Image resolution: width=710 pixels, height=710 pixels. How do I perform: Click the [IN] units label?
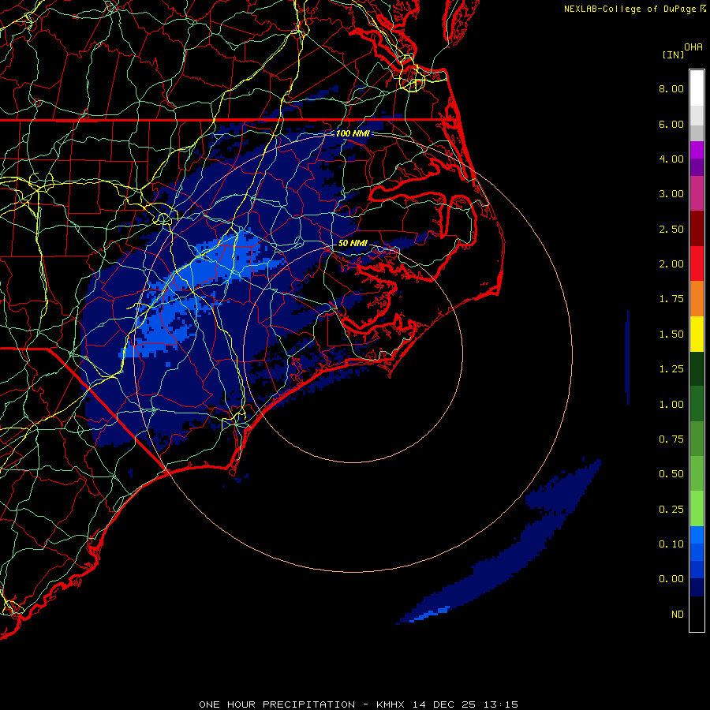[673, 54]
